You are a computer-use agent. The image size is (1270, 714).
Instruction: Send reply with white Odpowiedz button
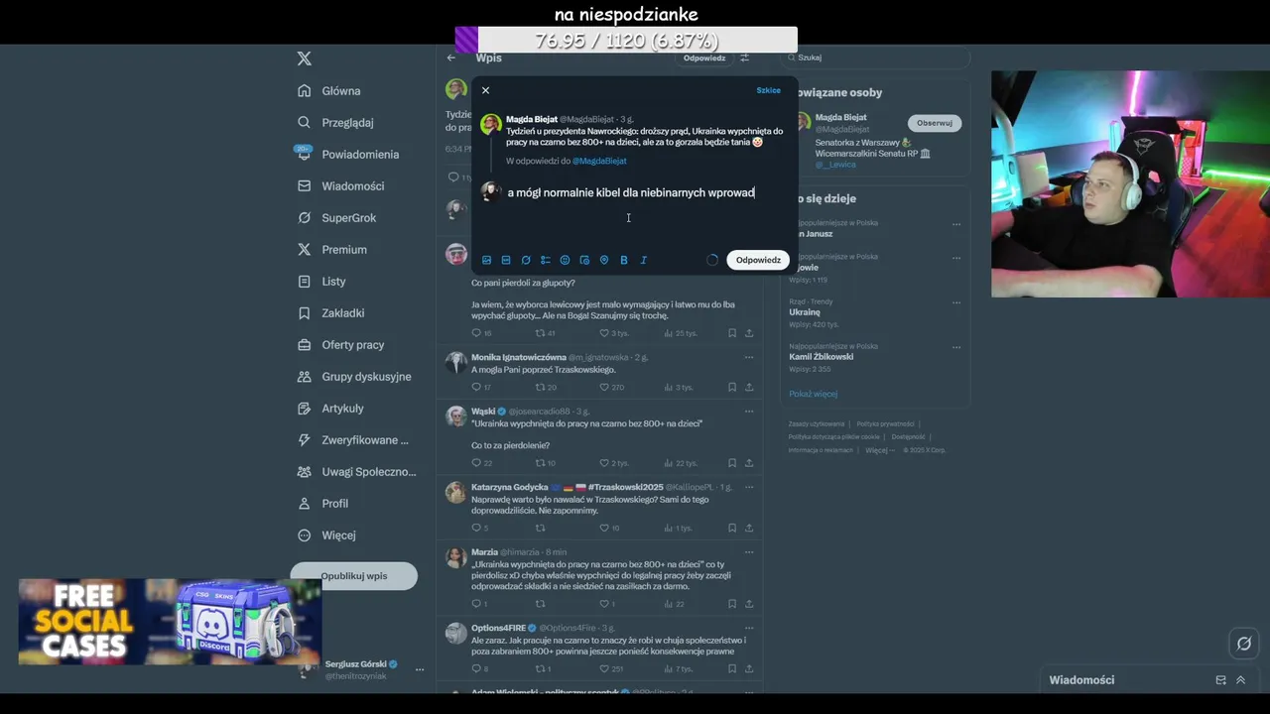click(758, 260)
